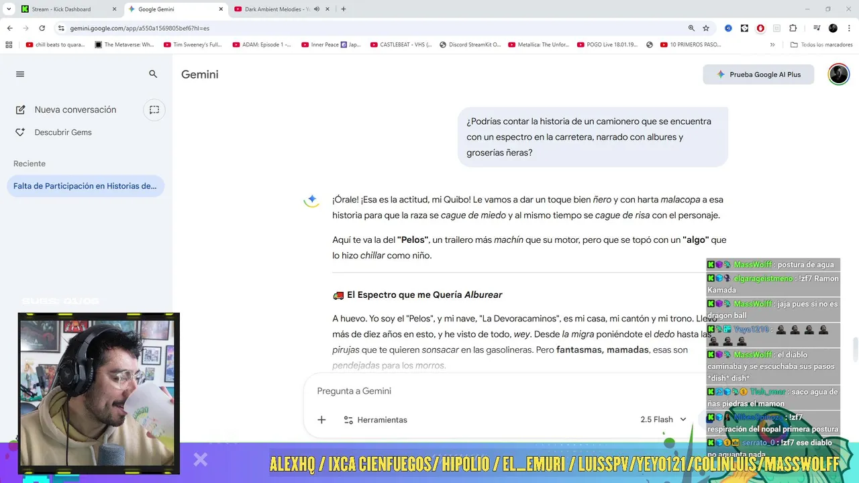The image size is (859, 483).
Task: Click the plus add-files icon in prompt box
Action: pyautogui.click(x=321, y=420)
